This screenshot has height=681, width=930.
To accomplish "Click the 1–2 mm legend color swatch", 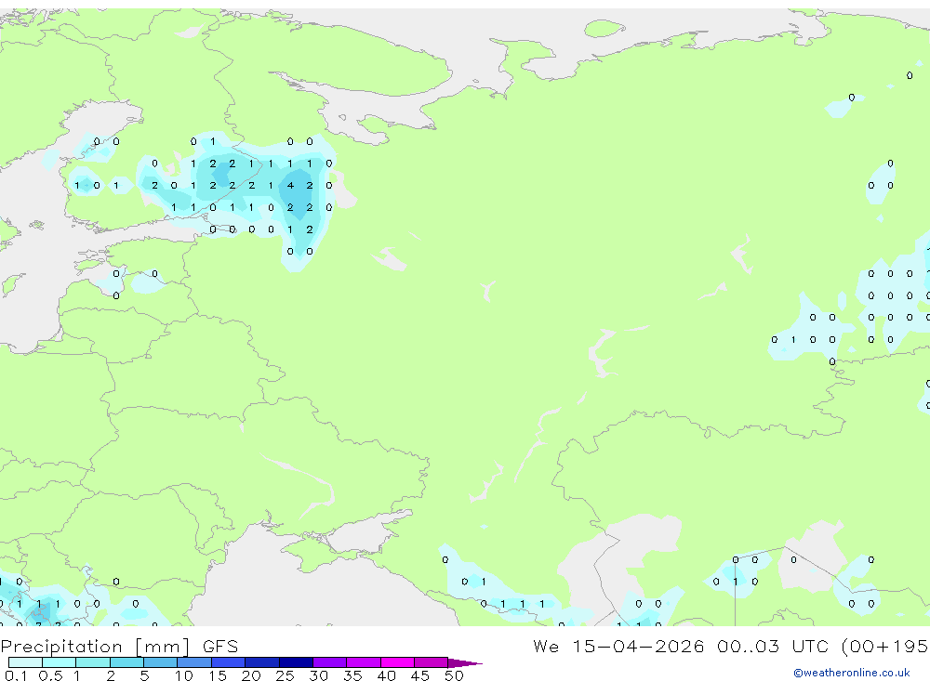I will 93,662.
